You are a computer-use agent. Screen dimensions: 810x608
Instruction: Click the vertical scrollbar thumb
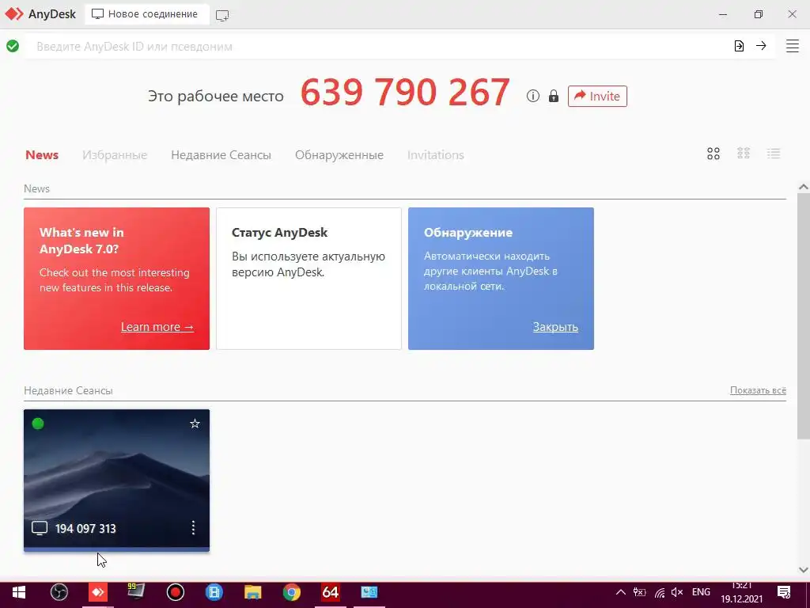pos(804,317)
